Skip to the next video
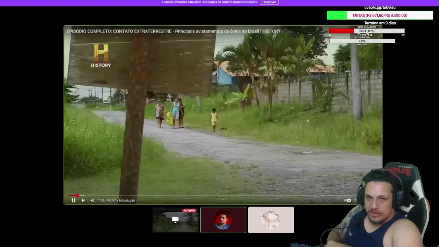Viewport: 439px width, 247px height. point(83,200)
